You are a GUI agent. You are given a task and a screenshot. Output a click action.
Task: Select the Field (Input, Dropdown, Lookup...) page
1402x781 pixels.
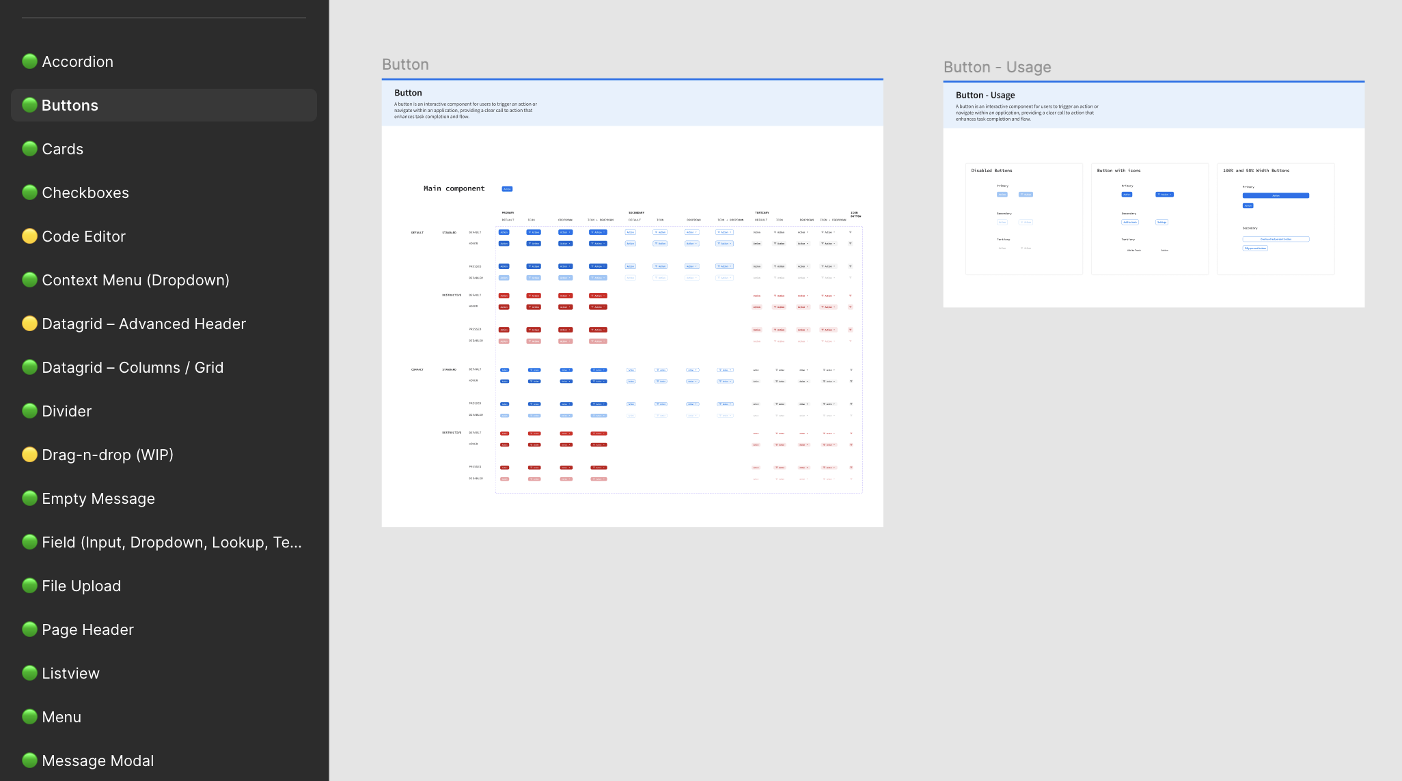164,542
